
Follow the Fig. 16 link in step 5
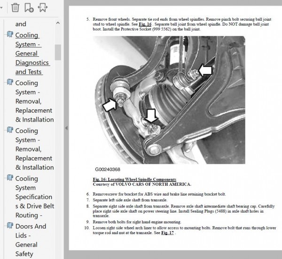click(145, 24)
